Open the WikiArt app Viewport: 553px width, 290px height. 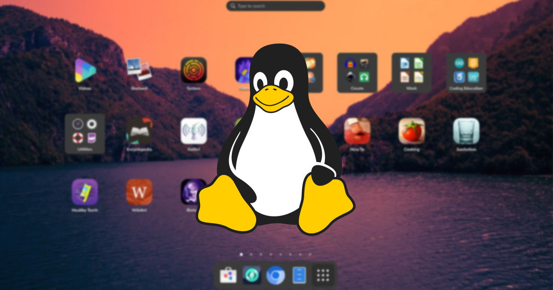139,192
